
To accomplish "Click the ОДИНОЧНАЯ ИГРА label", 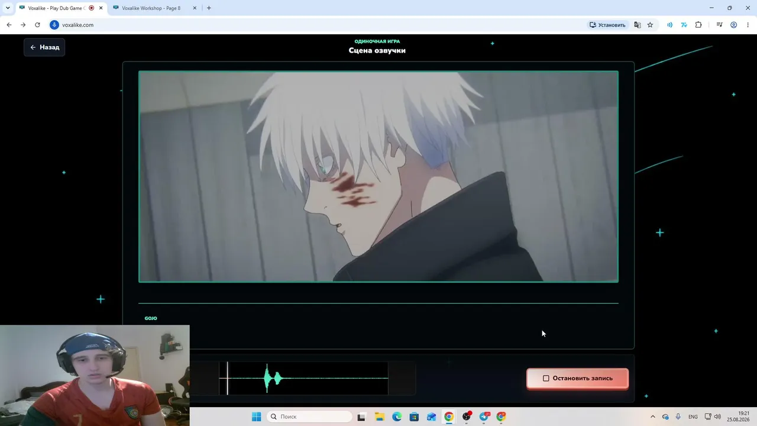I will coord(377,41).
